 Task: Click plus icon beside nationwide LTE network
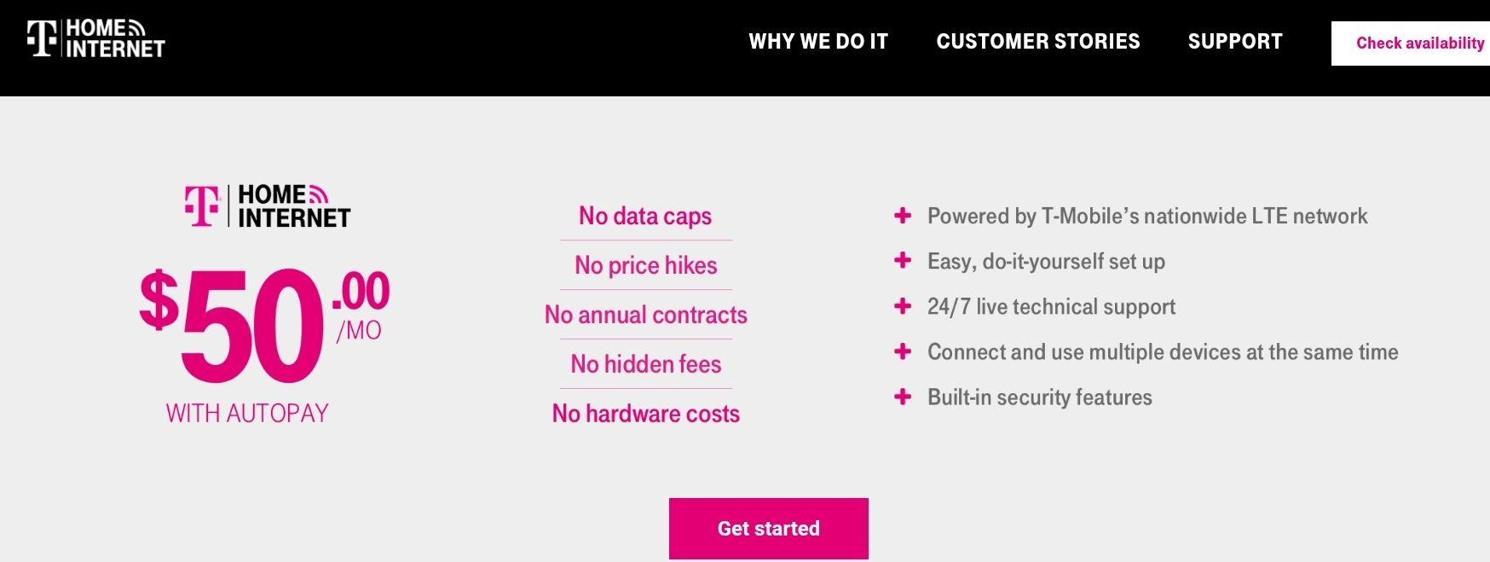[x=903, y=216]
